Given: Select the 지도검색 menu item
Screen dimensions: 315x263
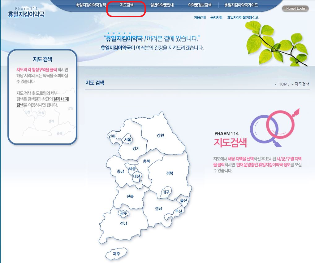Looking at the screenshot, I should tap(126, 5).
